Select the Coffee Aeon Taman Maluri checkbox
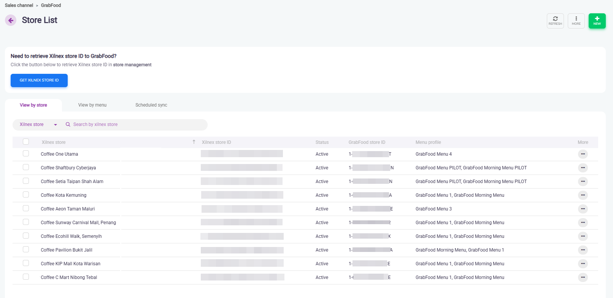Screen dimensions: 613x298 26,209
